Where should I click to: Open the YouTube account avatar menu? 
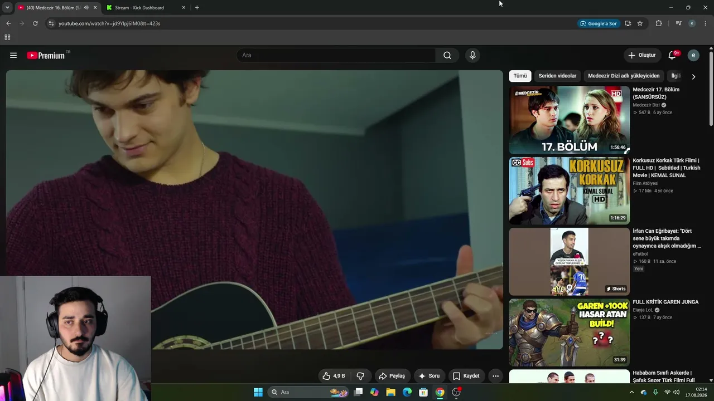coord(693,55)
